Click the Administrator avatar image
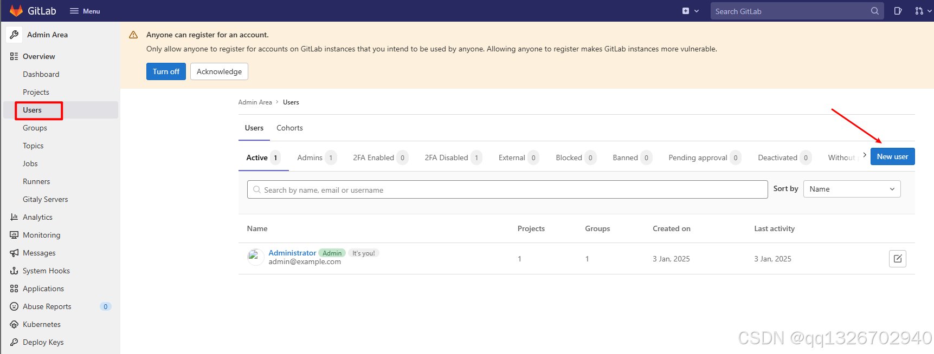The width and height of the screenshot is (934, 354). pyautogui.click(x=255, y=257)
